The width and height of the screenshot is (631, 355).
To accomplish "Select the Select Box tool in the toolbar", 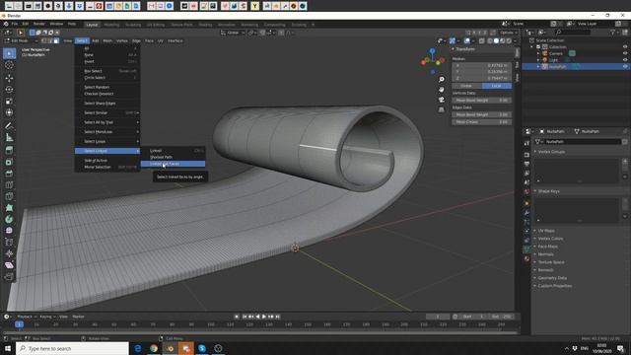I will (x=9, y=53).
